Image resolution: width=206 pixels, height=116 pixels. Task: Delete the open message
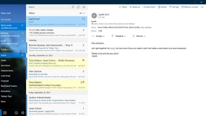(162, 7)
